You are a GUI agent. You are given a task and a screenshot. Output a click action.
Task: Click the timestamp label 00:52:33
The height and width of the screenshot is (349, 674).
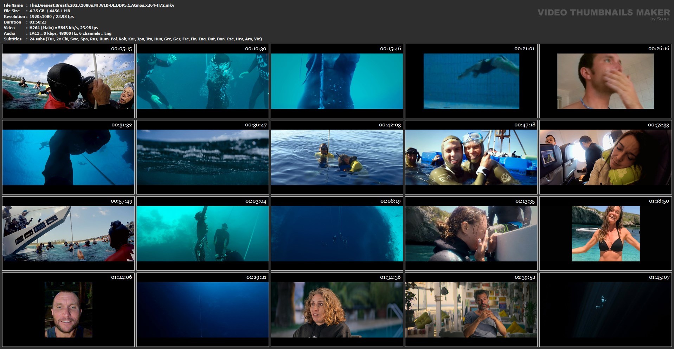[x=659, y=125]
